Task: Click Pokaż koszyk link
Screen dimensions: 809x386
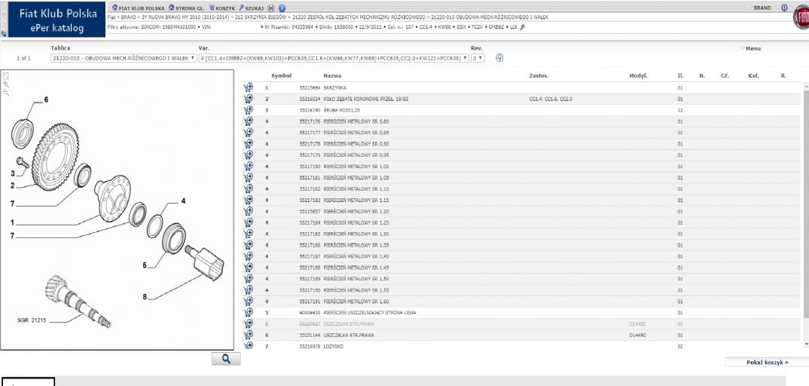Action: coord(768,363)
